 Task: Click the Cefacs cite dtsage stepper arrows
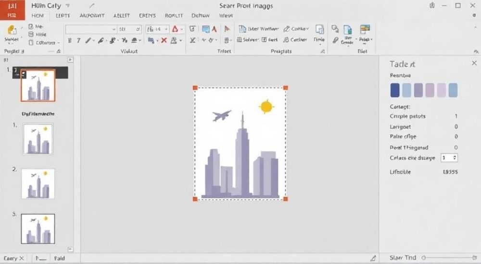click(455, 158)
